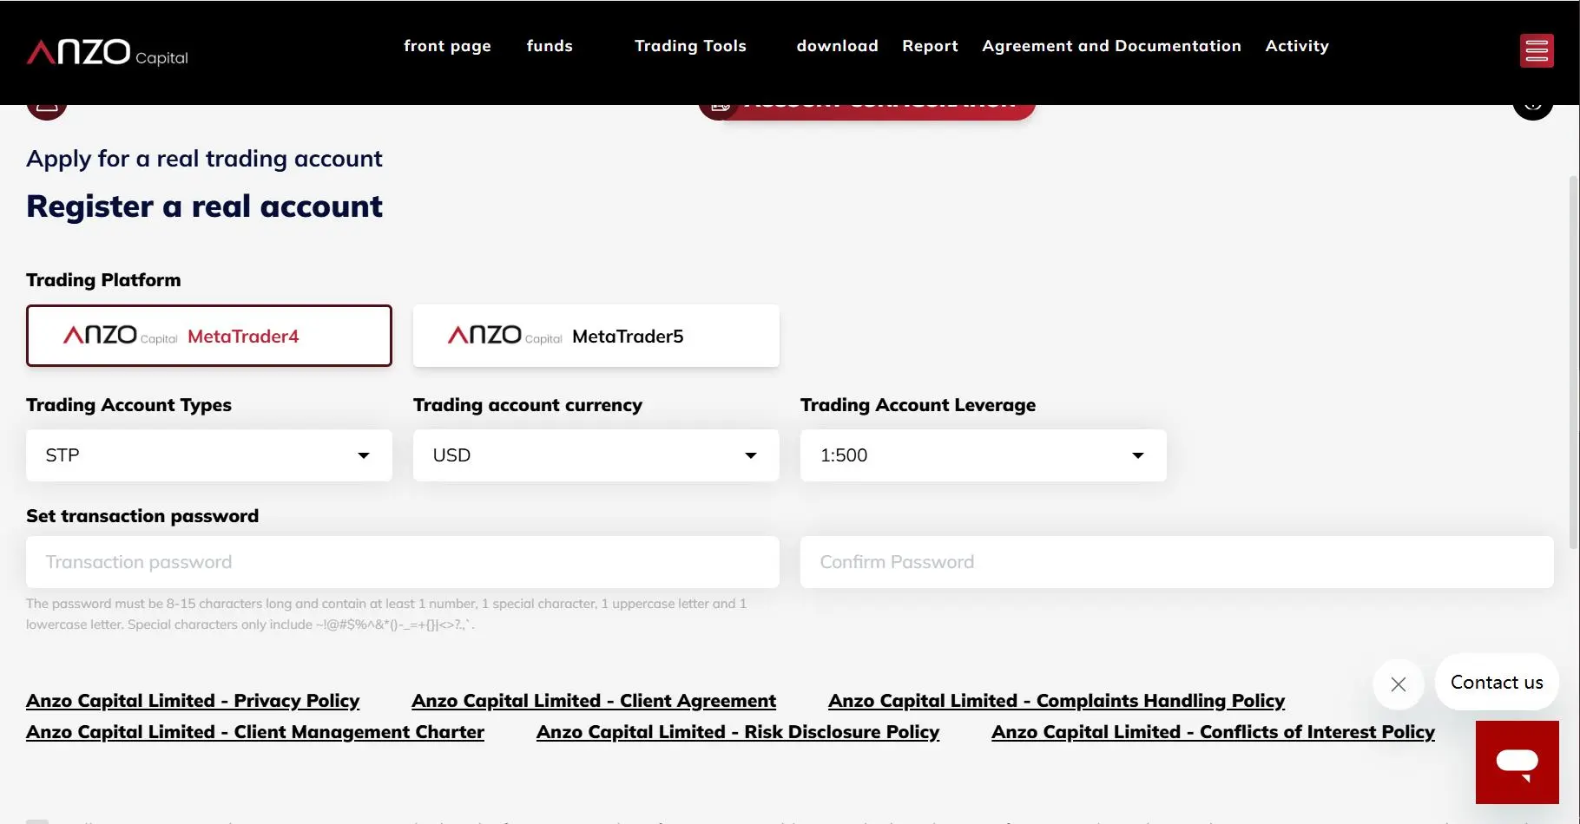This screenshot has width=1580, height=824.
Task: Select the MetaTrader5 platform
Action: coord(596,336)
